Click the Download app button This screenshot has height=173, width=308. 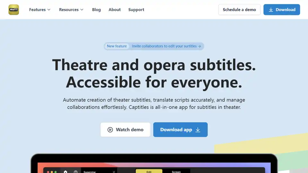tap(180, 130)
